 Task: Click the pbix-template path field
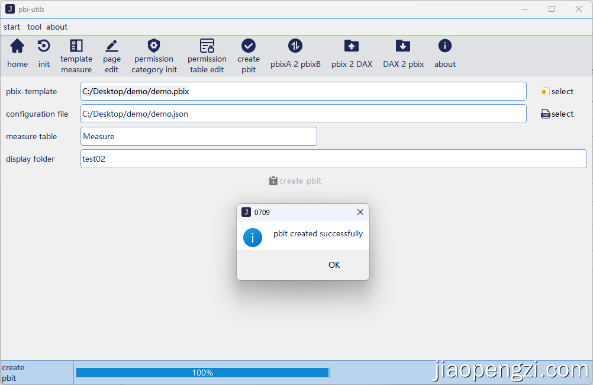click(x=304, y=91)
